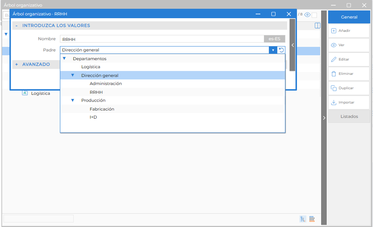Click the Ver eye icon in sidebar
Screen dimensions: 373x227
334,45
